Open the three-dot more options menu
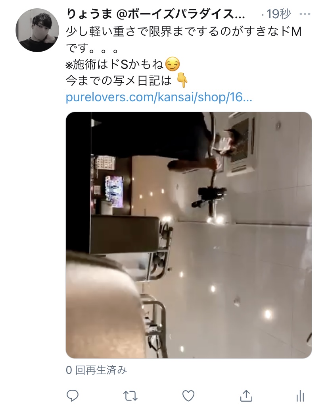 coord(305,14)
